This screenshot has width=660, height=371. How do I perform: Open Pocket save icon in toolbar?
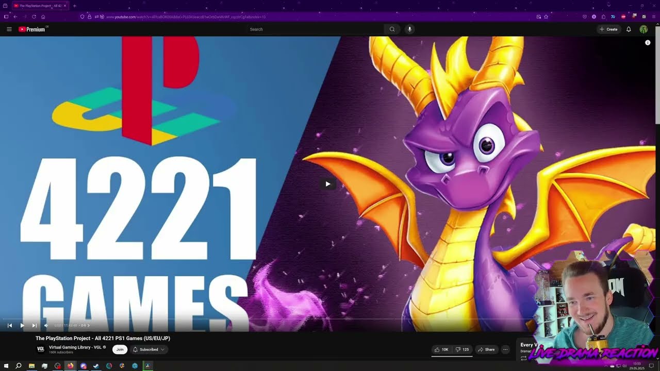pos(585,16)
